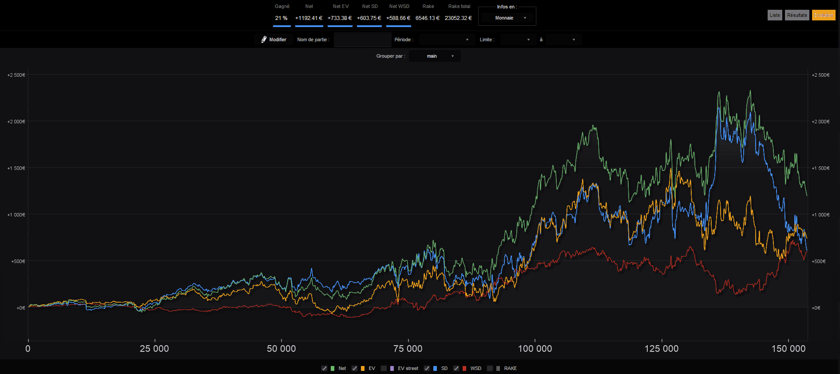Open the 'Infos en' Monnaie dropdown

click(507, 18)
